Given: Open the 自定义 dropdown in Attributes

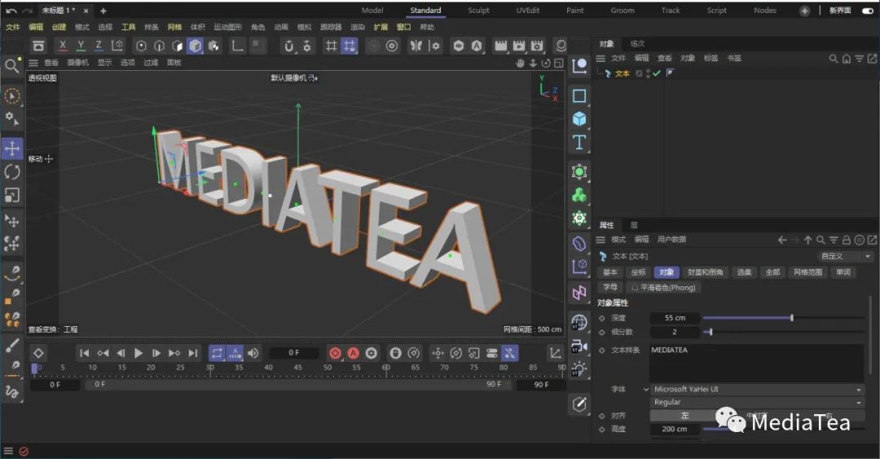Looking at the screenshot, I should tap(845, 256).
